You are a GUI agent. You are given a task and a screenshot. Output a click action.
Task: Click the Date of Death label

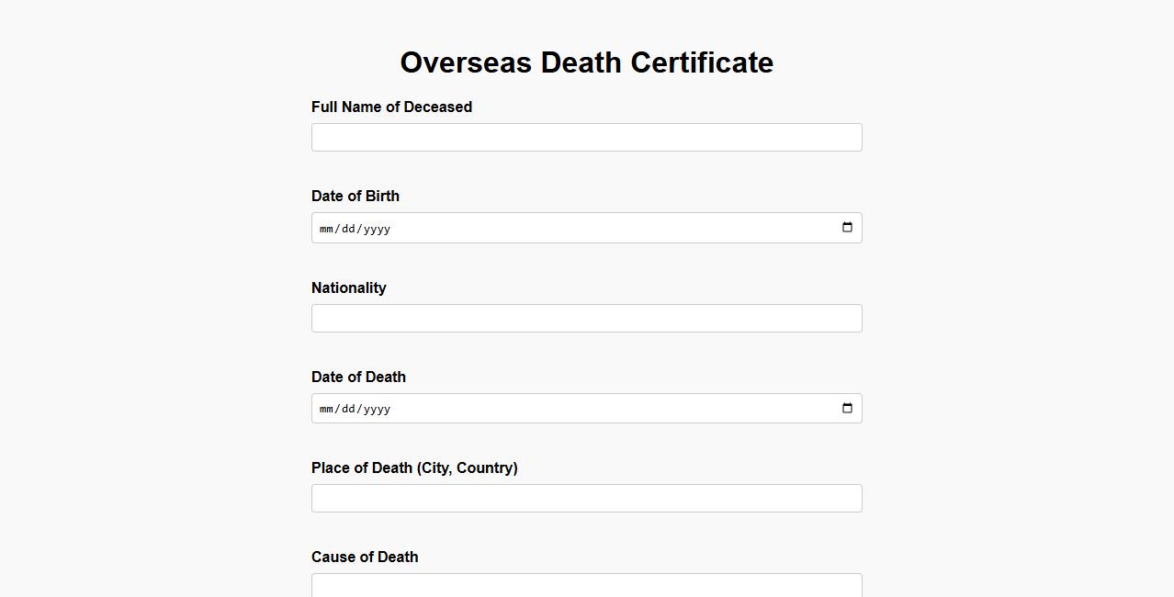pyautogui.click(x=358, y=377)
